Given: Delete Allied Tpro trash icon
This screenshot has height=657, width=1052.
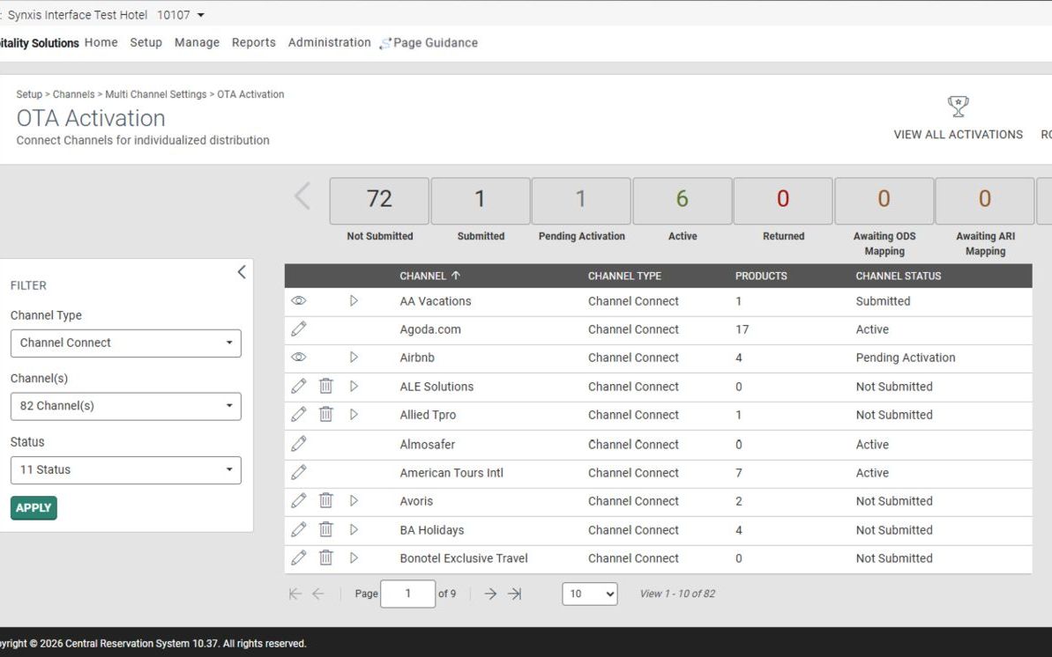Looking at the screenshot, I should [x=326, y=414].
